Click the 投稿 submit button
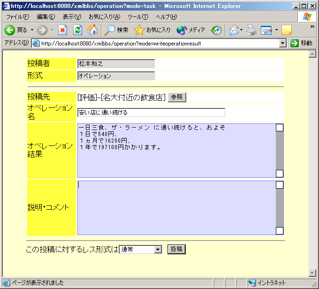 tap(176, 249)
